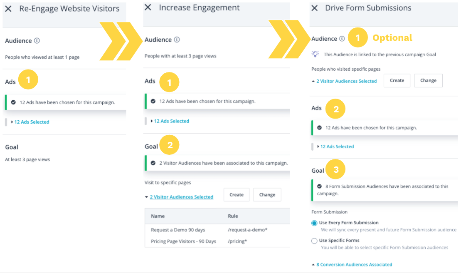Click the lightbulb linked-audience hint icon
The image size is (461, 273).
(316, 55)
